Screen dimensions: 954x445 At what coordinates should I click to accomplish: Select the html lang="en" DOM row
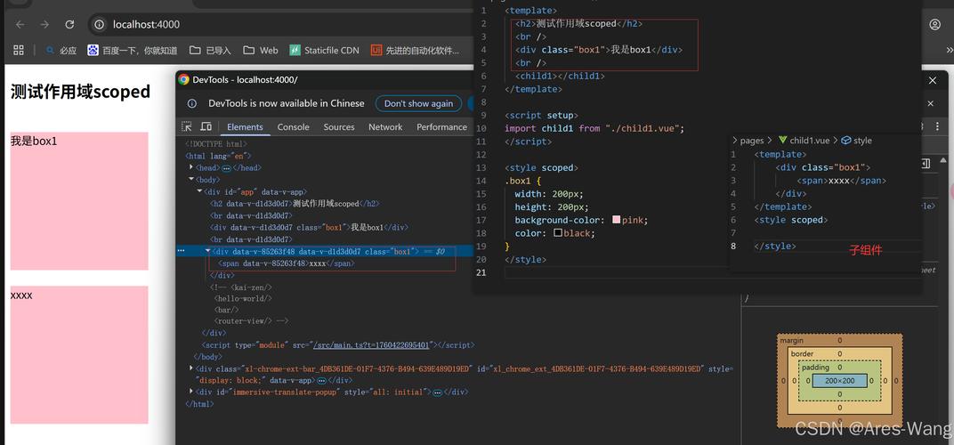[x=218, y=156]
